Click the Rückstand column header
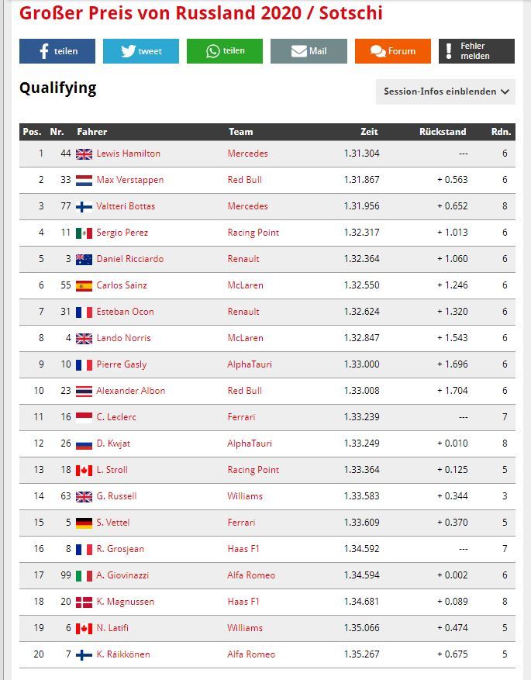The image size is (531, 680). (x=443, y=131)
